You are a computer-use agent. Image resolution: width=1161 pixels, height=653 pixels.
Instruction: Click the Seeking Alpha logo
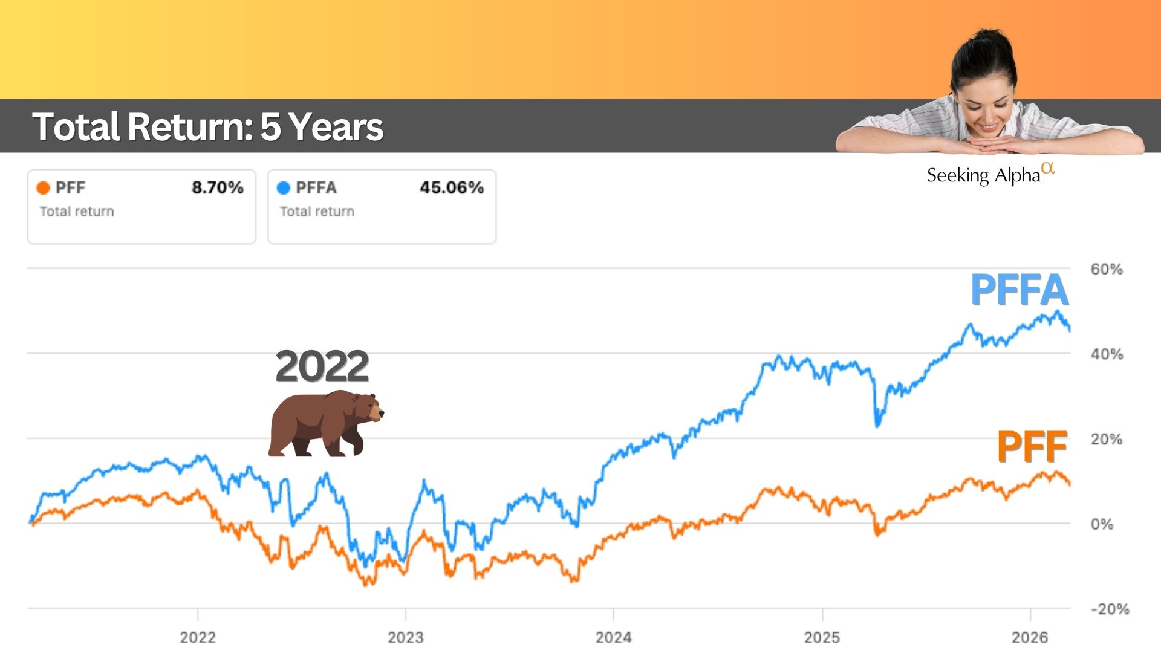(990, 174)
